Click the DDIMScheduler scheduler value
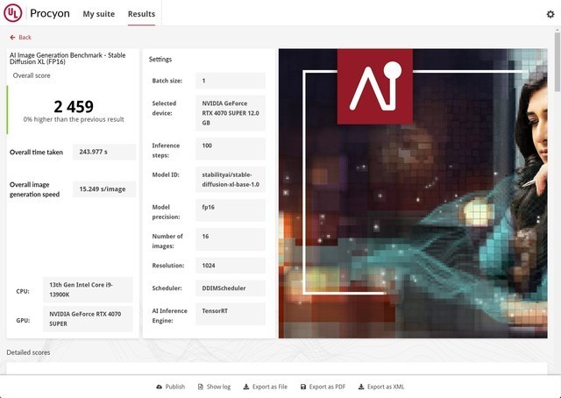This screenshot has height=398, width=561. click(x=231, y=288)
